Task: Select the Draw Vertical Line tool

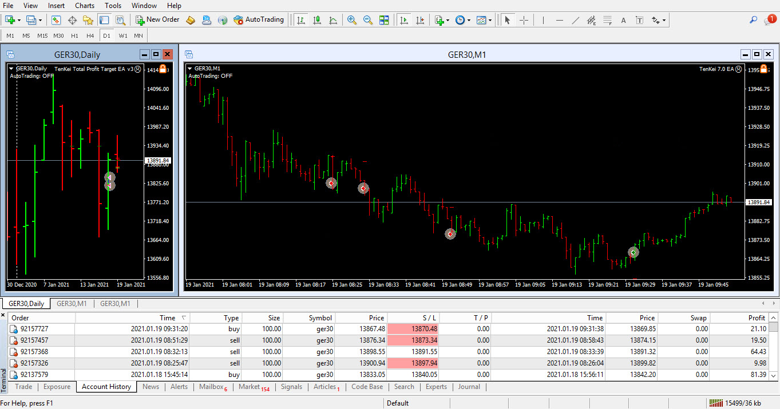Action: (x=543, y=20)
